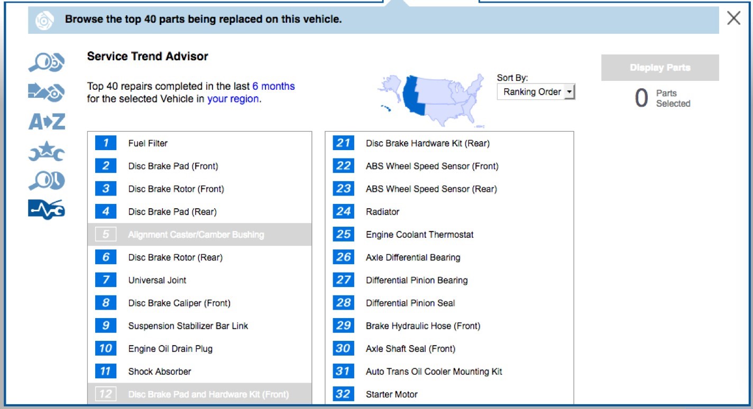
Task: Toggle number 7 box for Universal Joint
Action: 106,280
